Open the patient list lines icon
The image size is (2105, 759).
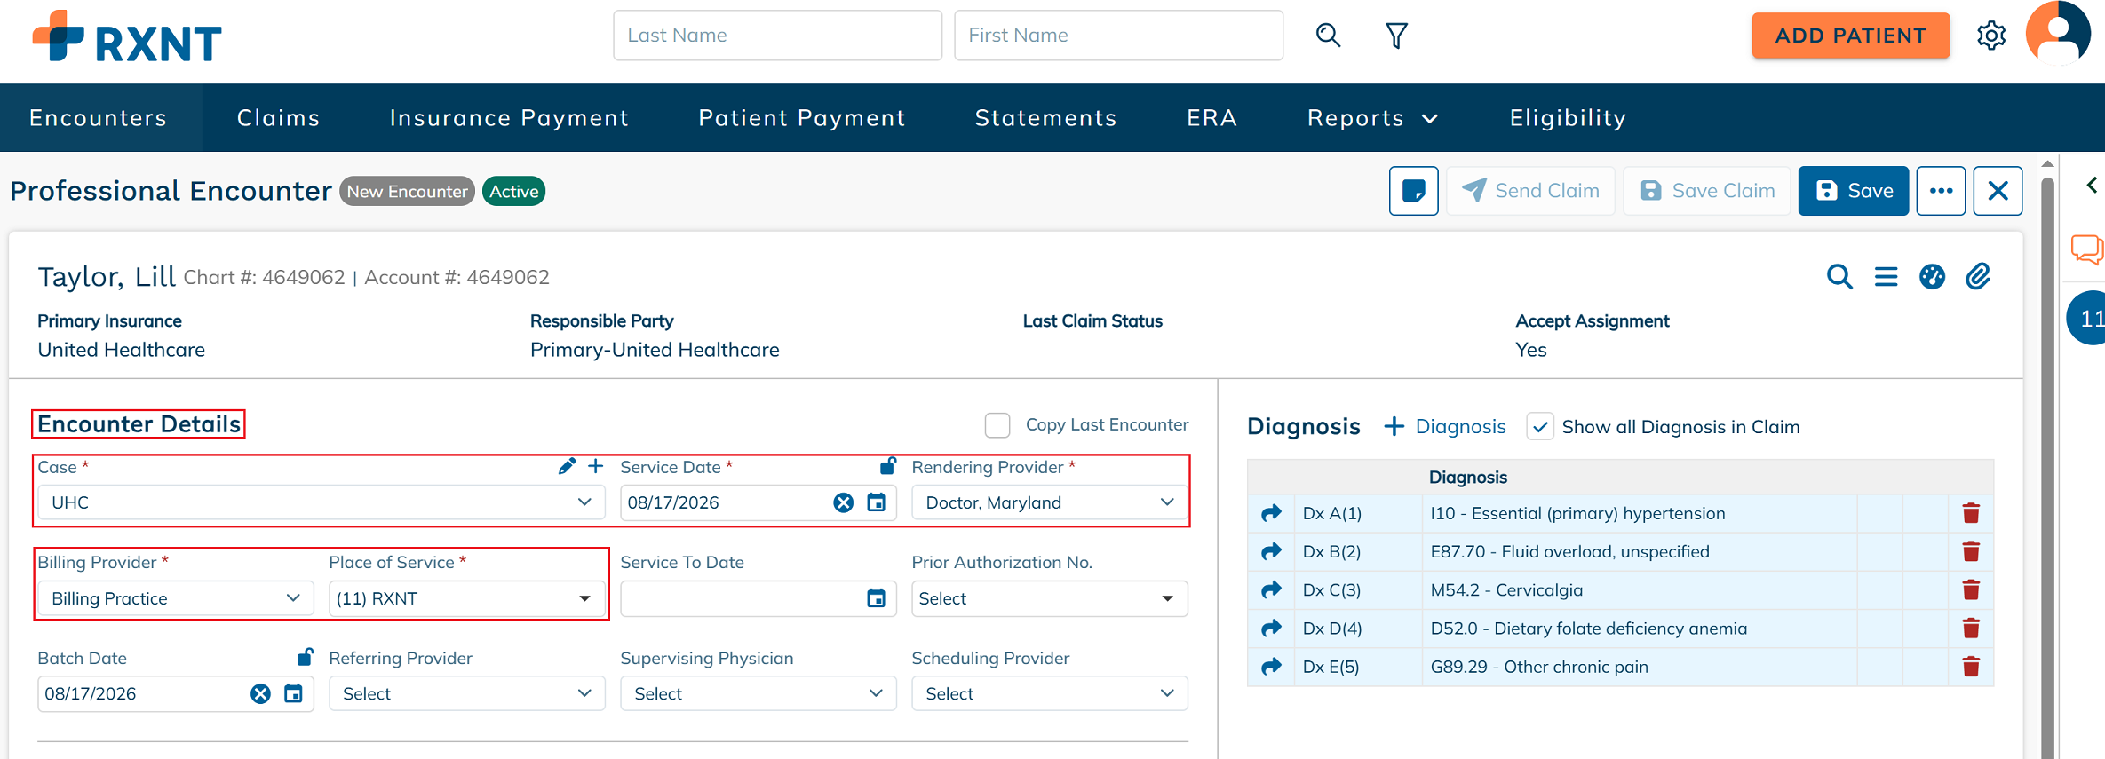click(1886, 277)
